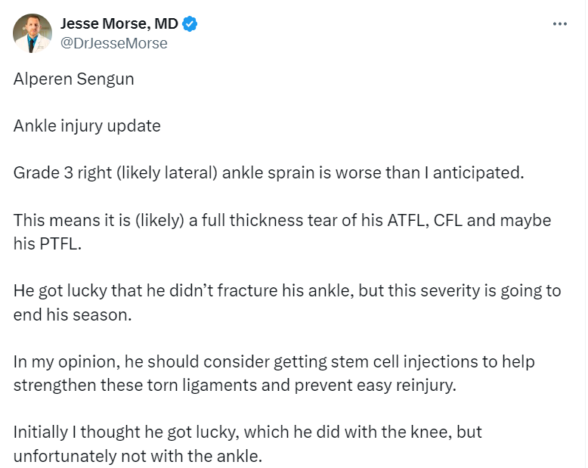Click the 'Grade 3 right' ankle sprain sentence
Viewport: 588px width, 468px height.
pyautogui.click(x=60, y=172)
